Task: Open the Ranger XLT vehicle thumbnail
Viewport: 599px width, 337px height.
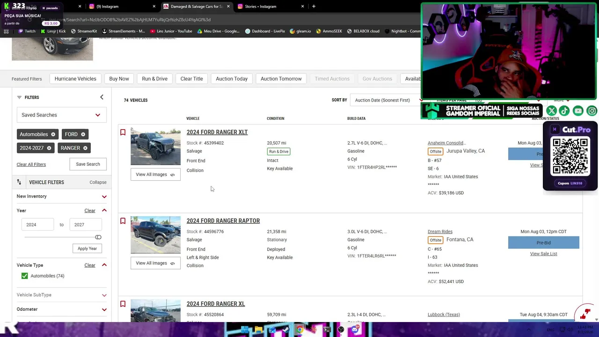Action: tap(155, 146)
